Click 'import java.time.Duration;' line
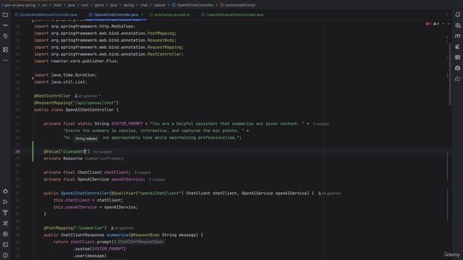 pyautogui.click(x=65, y=75)
